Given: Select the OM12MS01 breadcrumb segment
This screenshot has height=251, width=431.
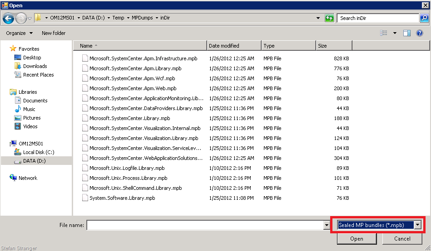Looking at the screenshot, I should coord(62,18).
